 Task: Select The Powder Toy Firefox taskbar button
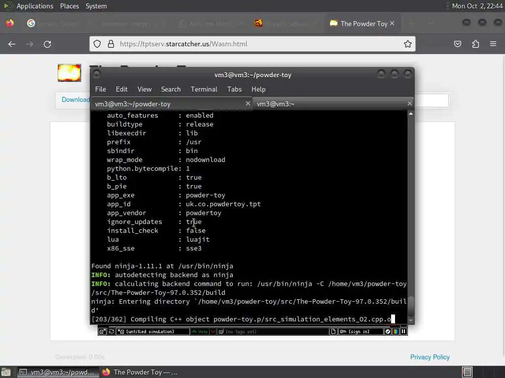pos(141,372)
